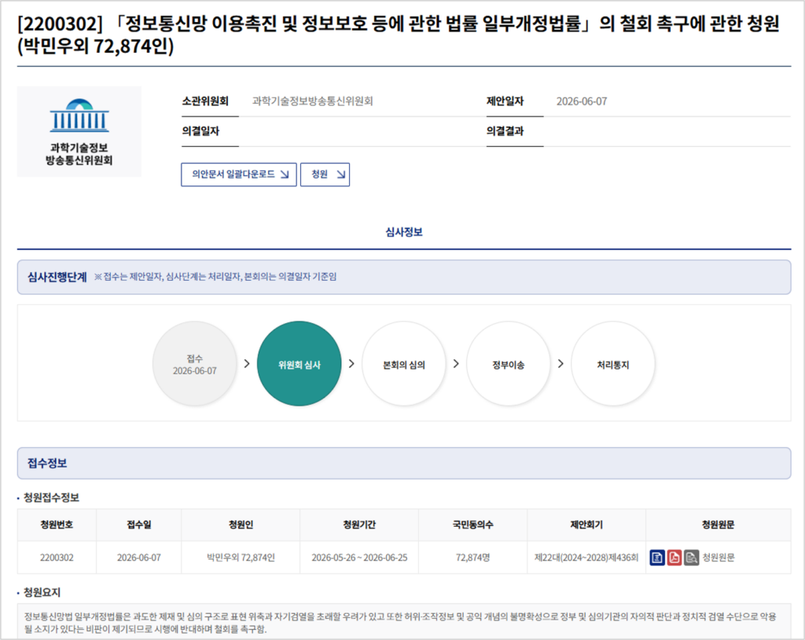
Task: Click the 의안문서 일괄다운로드 button
Action: coord(239,175)
